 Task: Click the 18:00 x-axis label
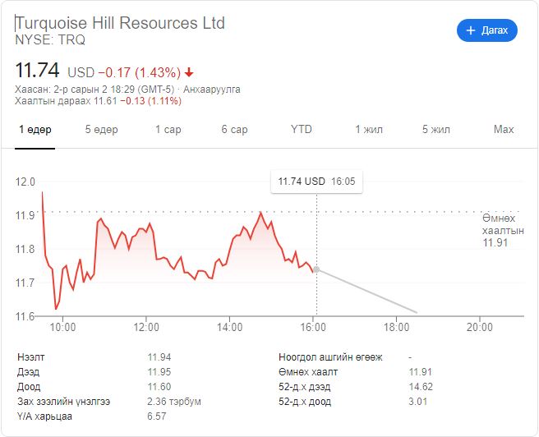click(x=396, y=327)
